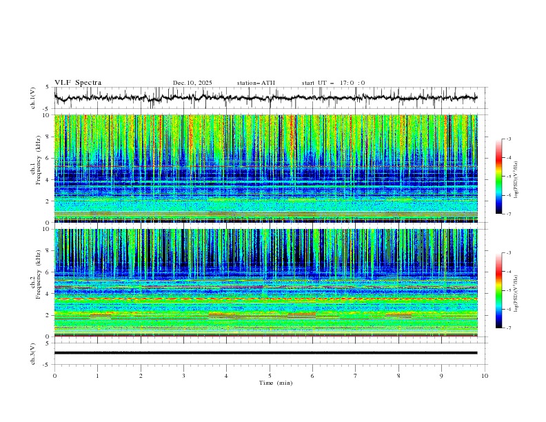
Task: Click the 'ch.1(V)' waveform axis label
Action: click(x=33, y=98)
